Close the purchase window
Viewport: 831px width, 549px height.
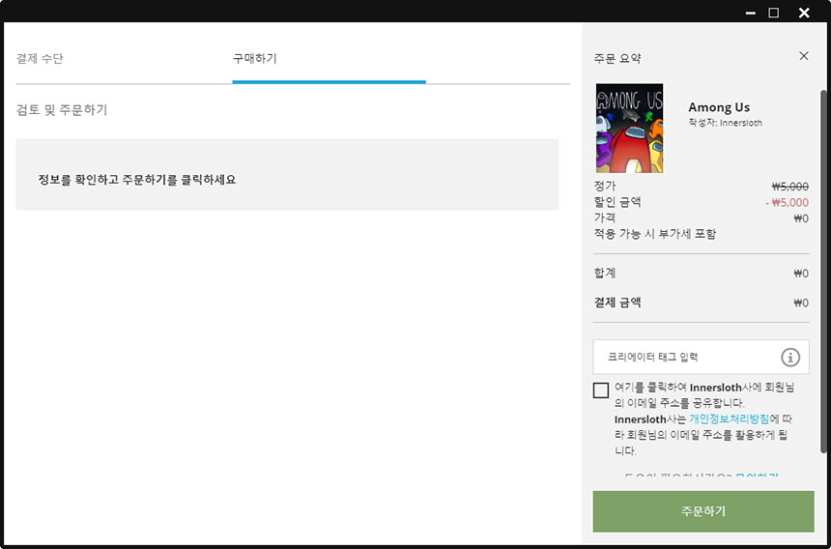804,13
